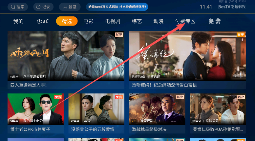Open the 危险关系 drama thumbnail
Screen dimensions: 255x141
(x=218, y=109)
